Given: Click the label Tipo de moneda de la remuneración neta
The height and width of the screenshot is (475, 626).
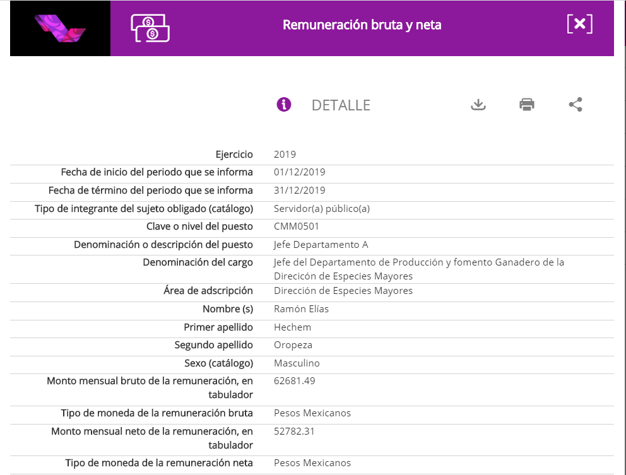Looking at the screenshot, I should click(x=159, y=463).
